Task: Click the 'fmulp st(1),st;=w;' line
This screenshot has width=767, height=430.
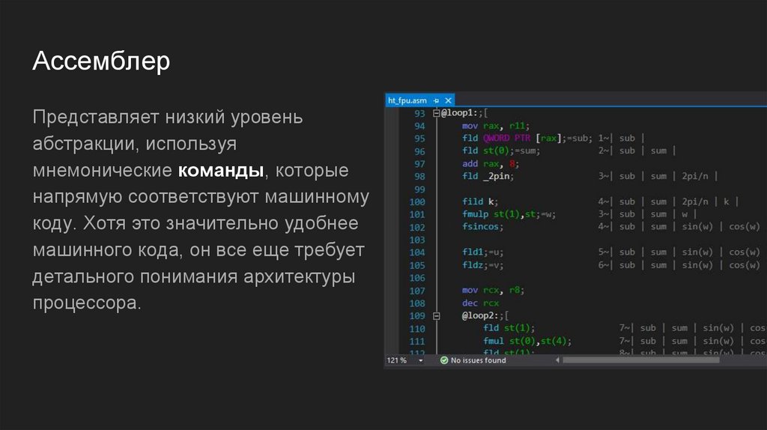Action: pyautogui.click(x=509, y=214)
